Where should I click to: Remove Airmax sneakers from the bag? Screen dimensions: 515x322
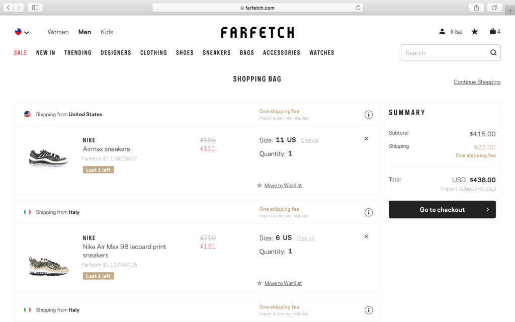pyautogui.click(x=366, y=139)
